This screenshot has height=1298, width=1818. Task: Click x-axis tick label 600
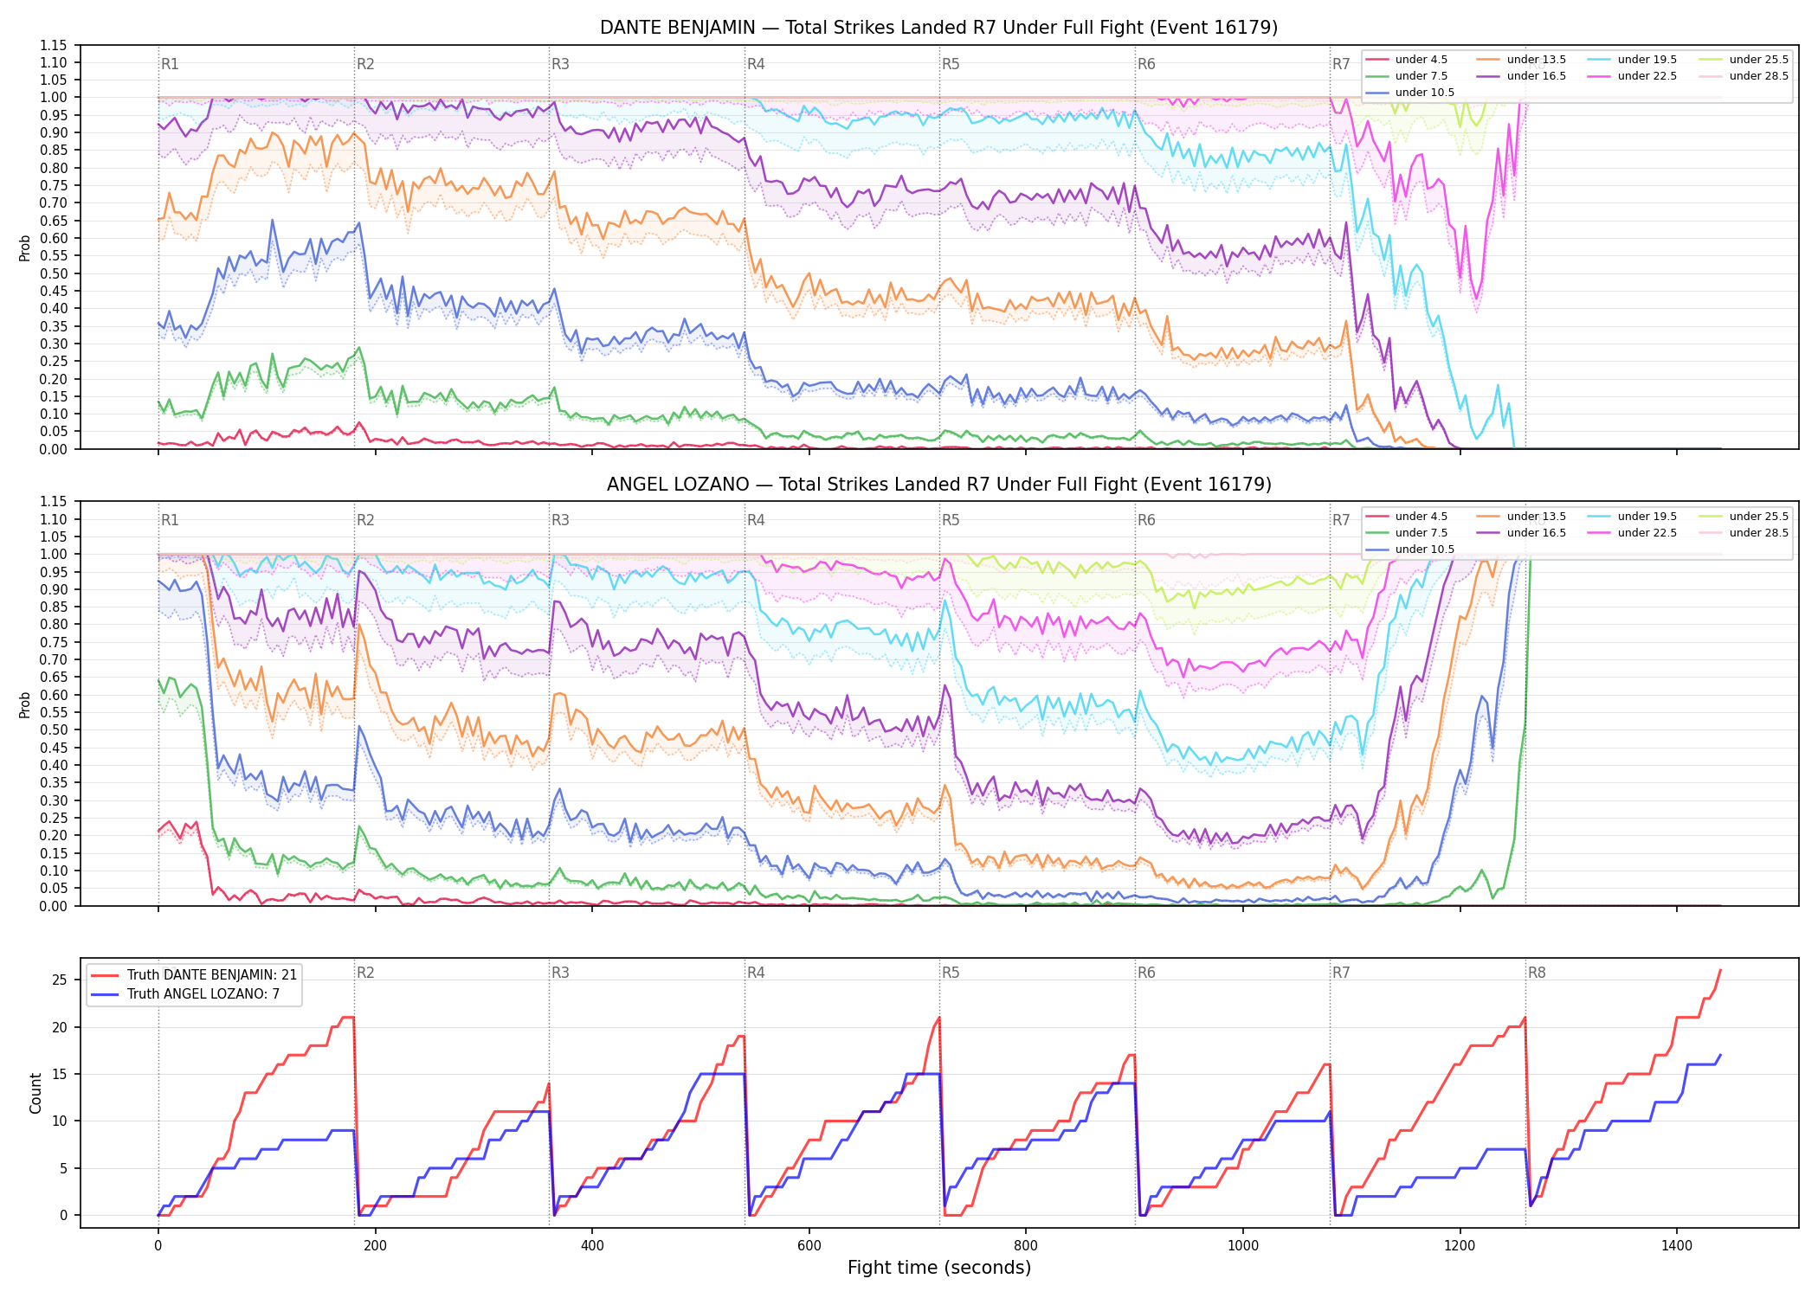pyautogui.click(x=809, y=1245)
